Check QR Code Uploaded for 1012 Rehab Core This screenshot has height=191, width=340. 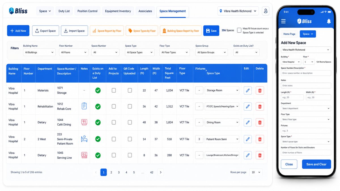(130, 106)
